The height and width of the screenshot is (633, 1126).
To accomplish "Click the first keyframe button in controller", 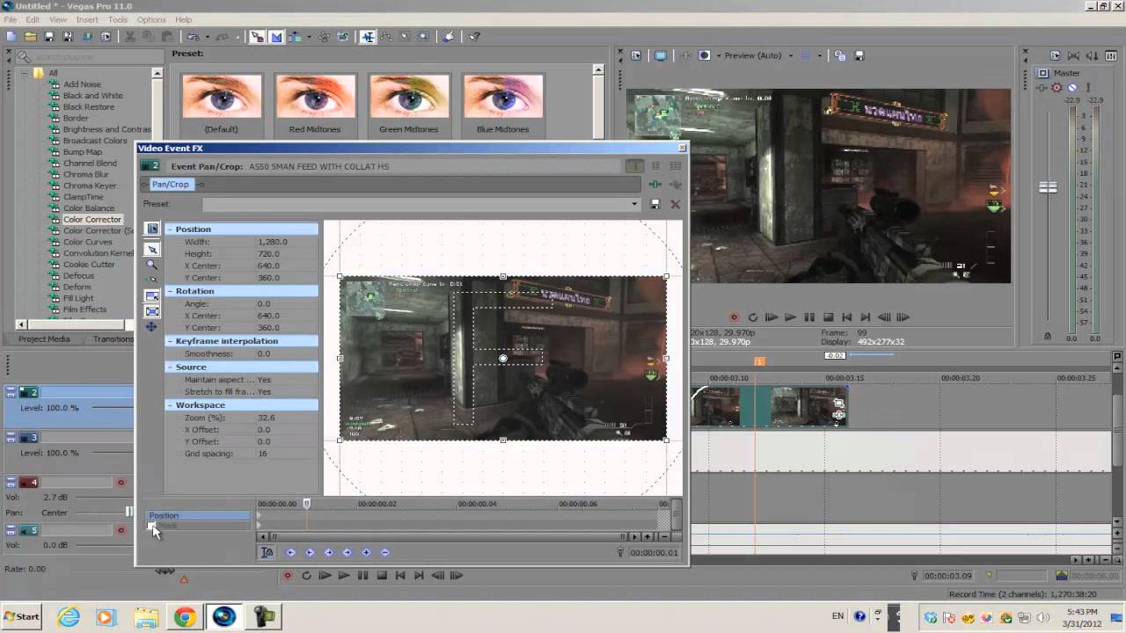I will (290, 552).
